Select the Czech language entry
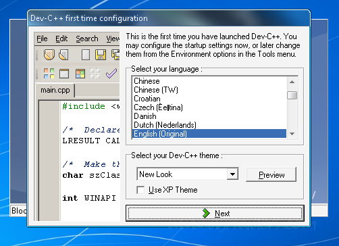The height and width of the screenshot is (246, 339). tap(209, 107)
